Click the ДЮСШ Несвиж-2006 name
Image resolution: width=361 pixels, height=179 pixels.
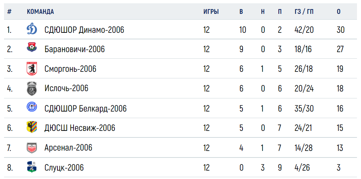[x=80, y=128]
